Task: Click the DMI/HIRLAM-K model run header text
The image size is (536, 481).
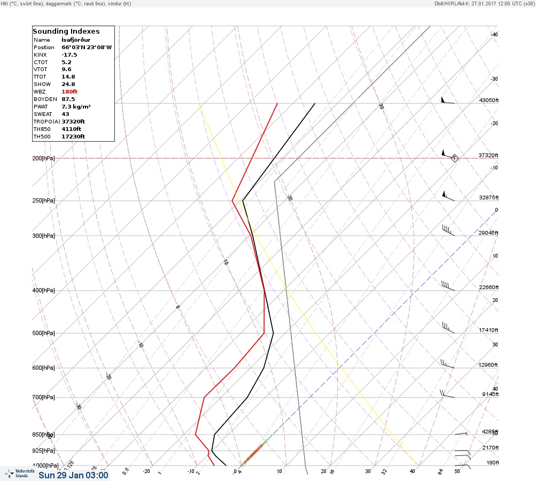Action: tap(484, 3)
